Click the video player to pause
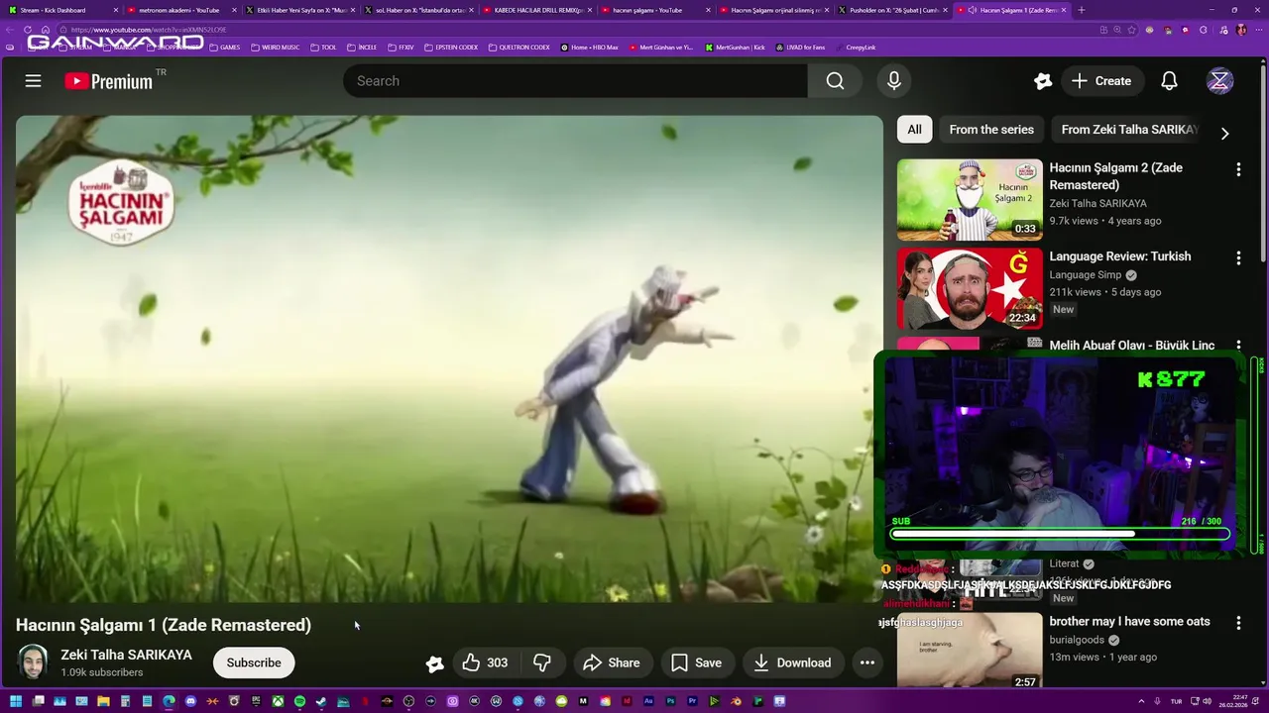The width and height of the screenshot is (1269, 713). pyautogui.click(x=449, y=358)
